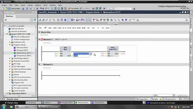Click the binoculars search icon
Screen dimensions: 193x109
[134, 9]
